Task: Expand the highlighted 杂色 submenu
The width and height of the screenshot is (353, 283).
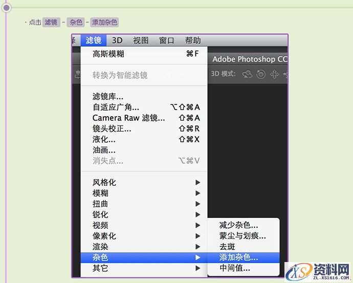Action: [144, 257]
